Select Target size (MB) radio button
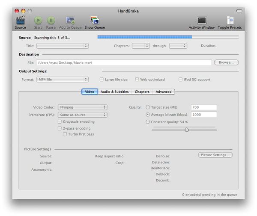The width and height of the screenshot is (257, 216). pos(148,107)
